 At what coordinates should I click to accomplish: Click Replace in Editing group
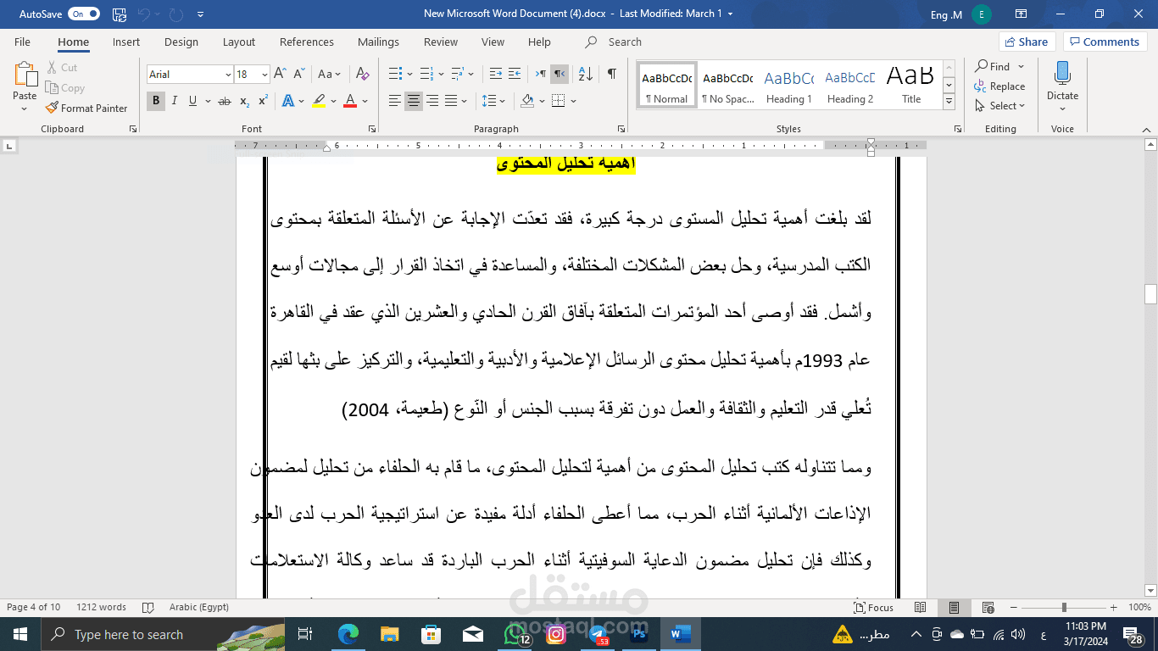[x=1000, y=86]
